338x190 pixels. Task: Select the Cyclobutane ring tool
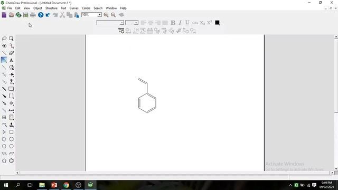(11, 132)
